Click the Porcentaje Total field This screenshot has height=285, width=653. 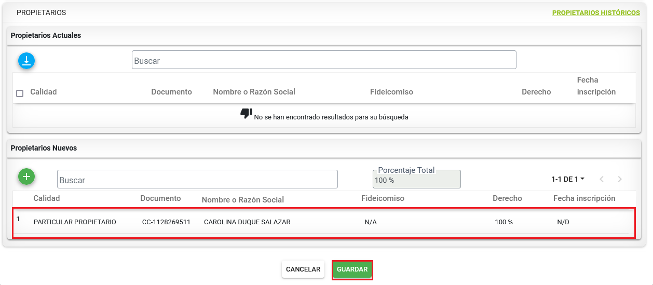[416, 179]
